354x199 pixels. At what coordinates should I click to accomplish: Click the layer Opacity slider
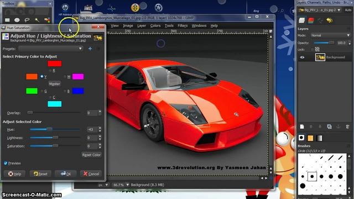coord(324,43)
